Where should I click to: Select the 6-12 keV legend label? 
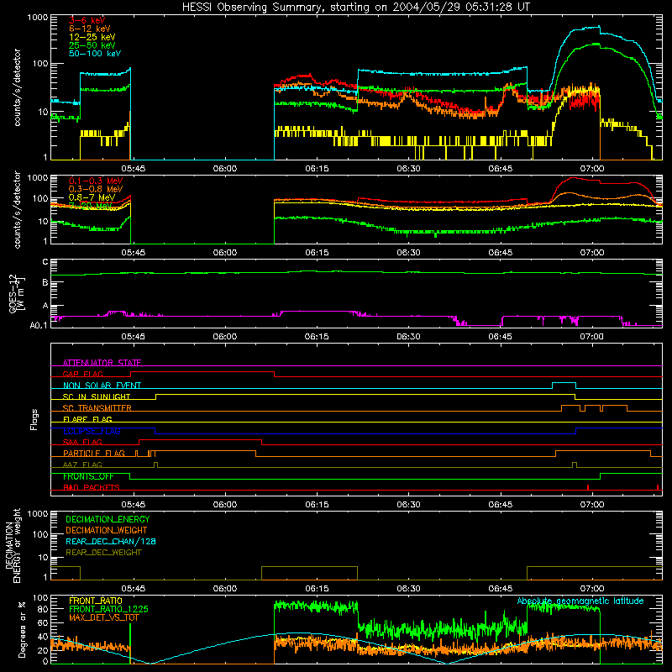point(90,29)
